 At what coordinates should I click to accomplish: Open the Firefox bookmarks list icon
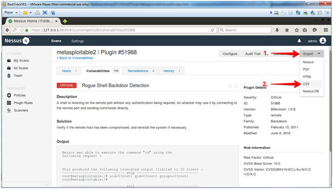tap(305, 30)
